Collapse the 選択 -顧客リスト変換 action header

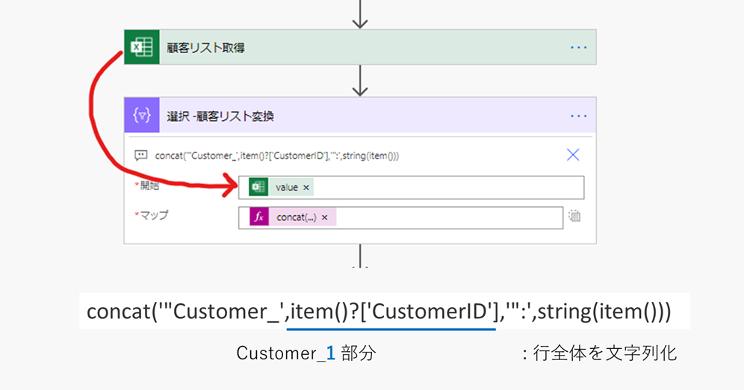point(360,115)
